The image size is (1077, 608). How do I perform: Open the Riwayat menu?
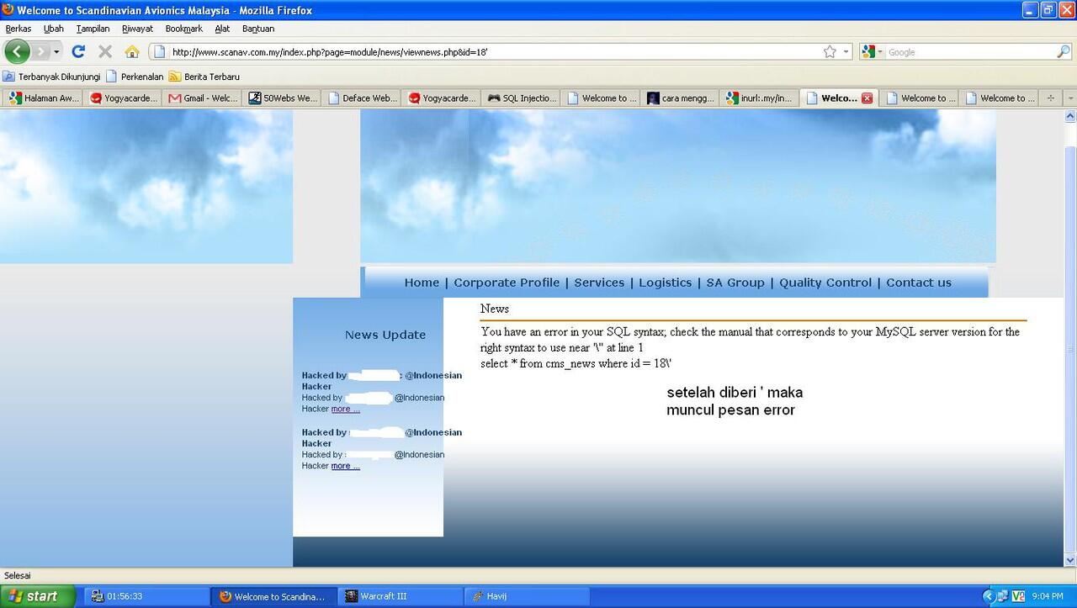pyautogui.click(x=137, y=29)
